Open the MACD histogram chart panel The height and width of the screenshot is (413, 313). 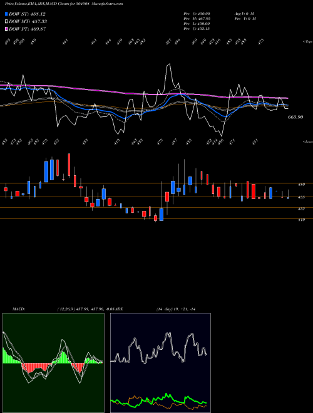coord(53,363)
